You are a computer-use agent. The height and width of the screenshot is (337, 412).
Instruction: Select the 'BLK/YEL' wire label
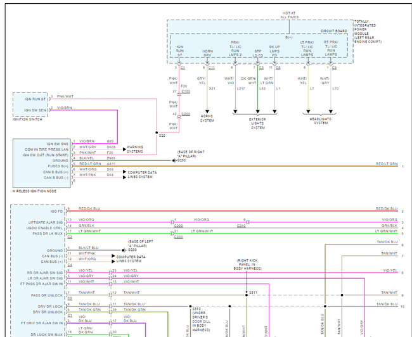pos(86,158)
